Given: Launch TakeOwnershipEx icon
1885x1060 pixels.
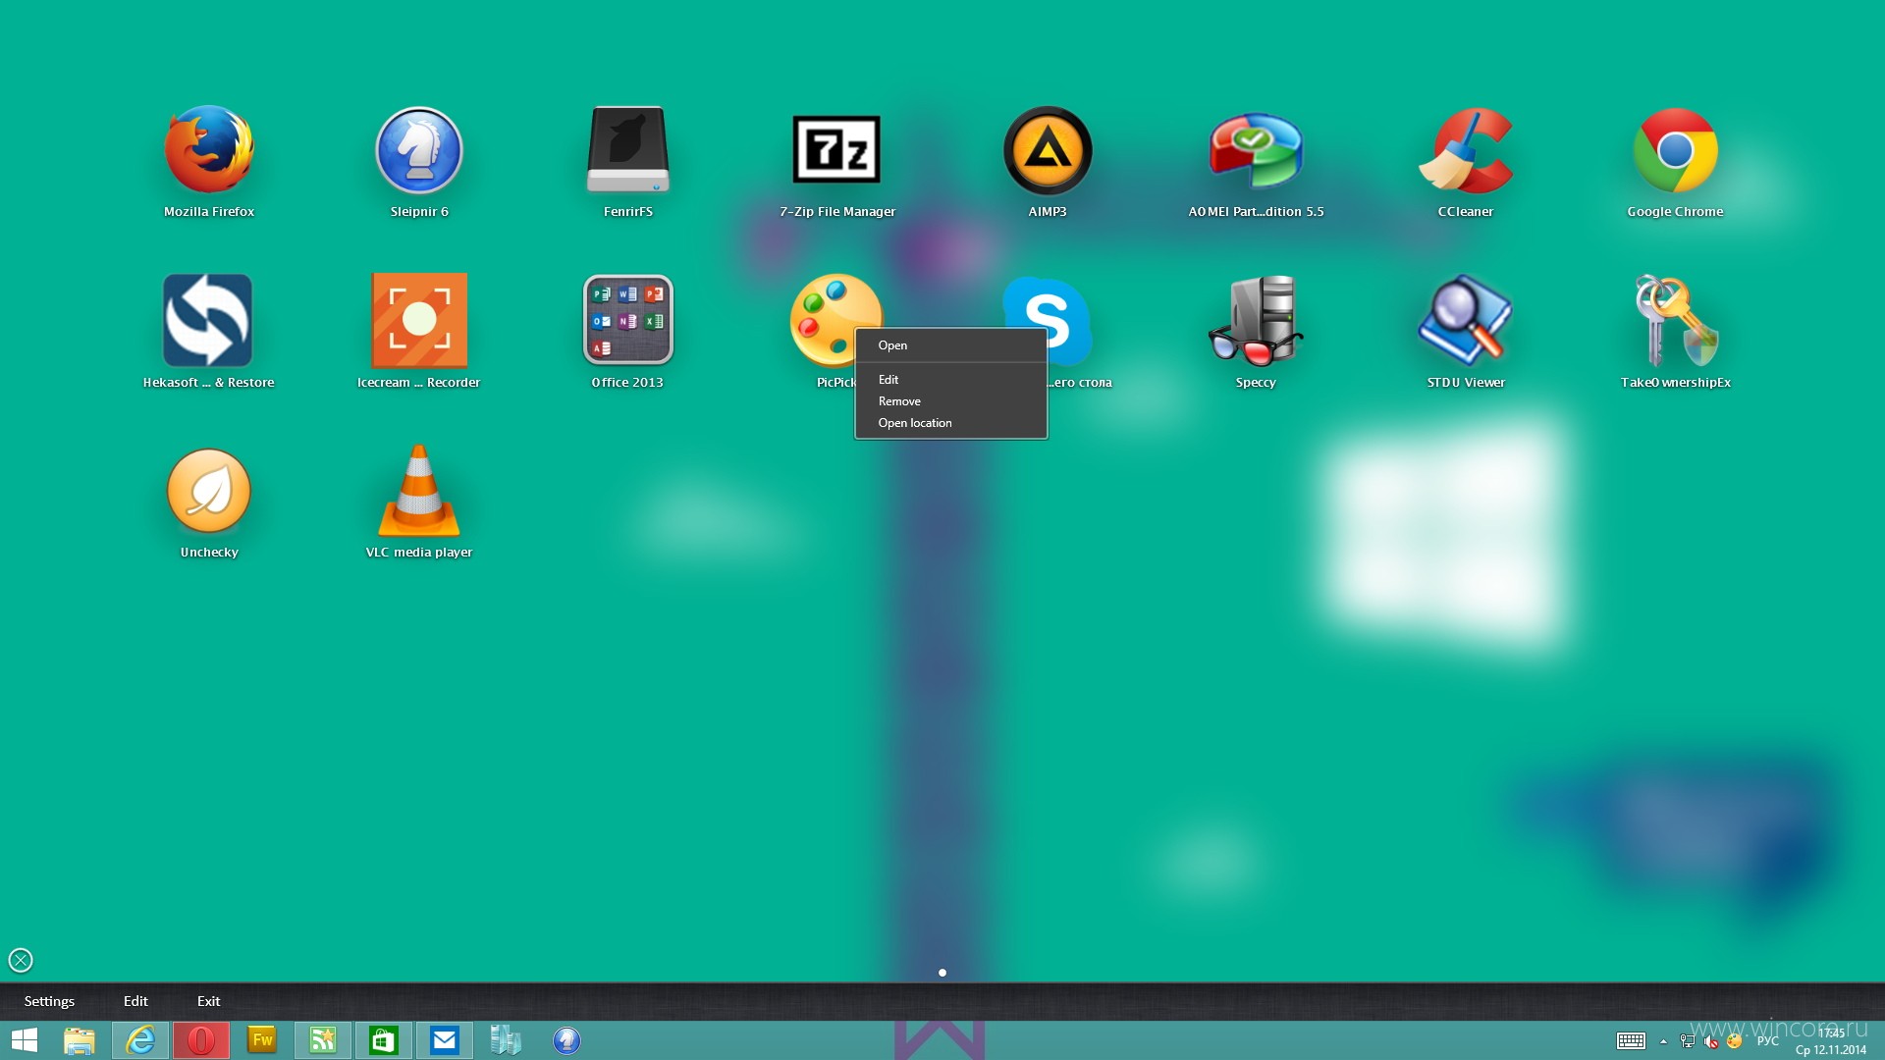Looking at the screenshot, I should coord(1675,320).
